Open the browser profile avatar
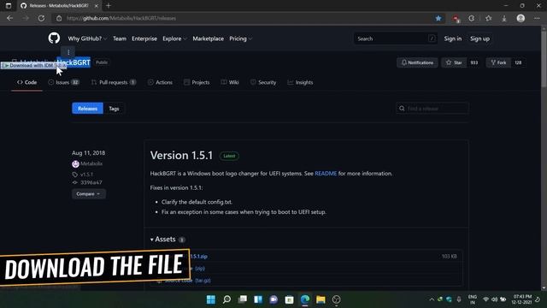The width and height of the screenshot is (547, 308). [x=521, y=18]
